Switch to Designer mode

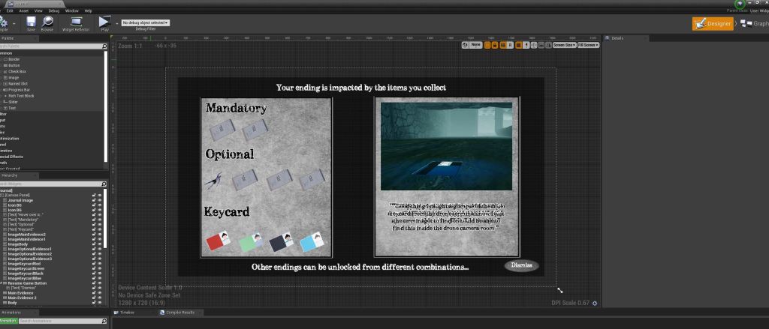coord(712,23)
